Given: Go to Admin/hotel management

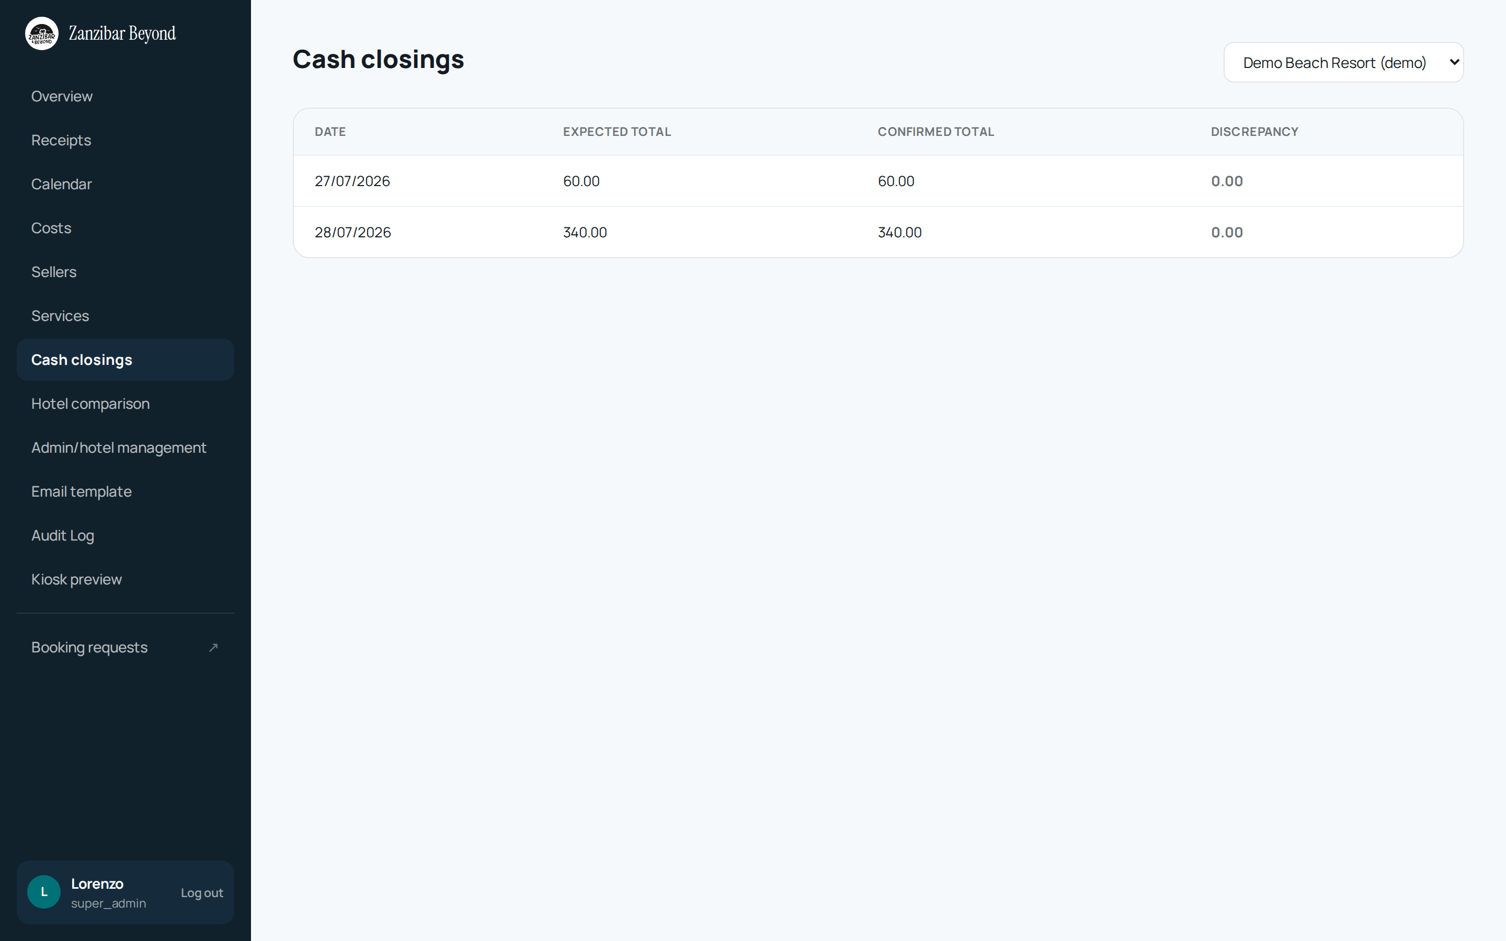Looking at the screenshot, I should (x=125, y=447).
